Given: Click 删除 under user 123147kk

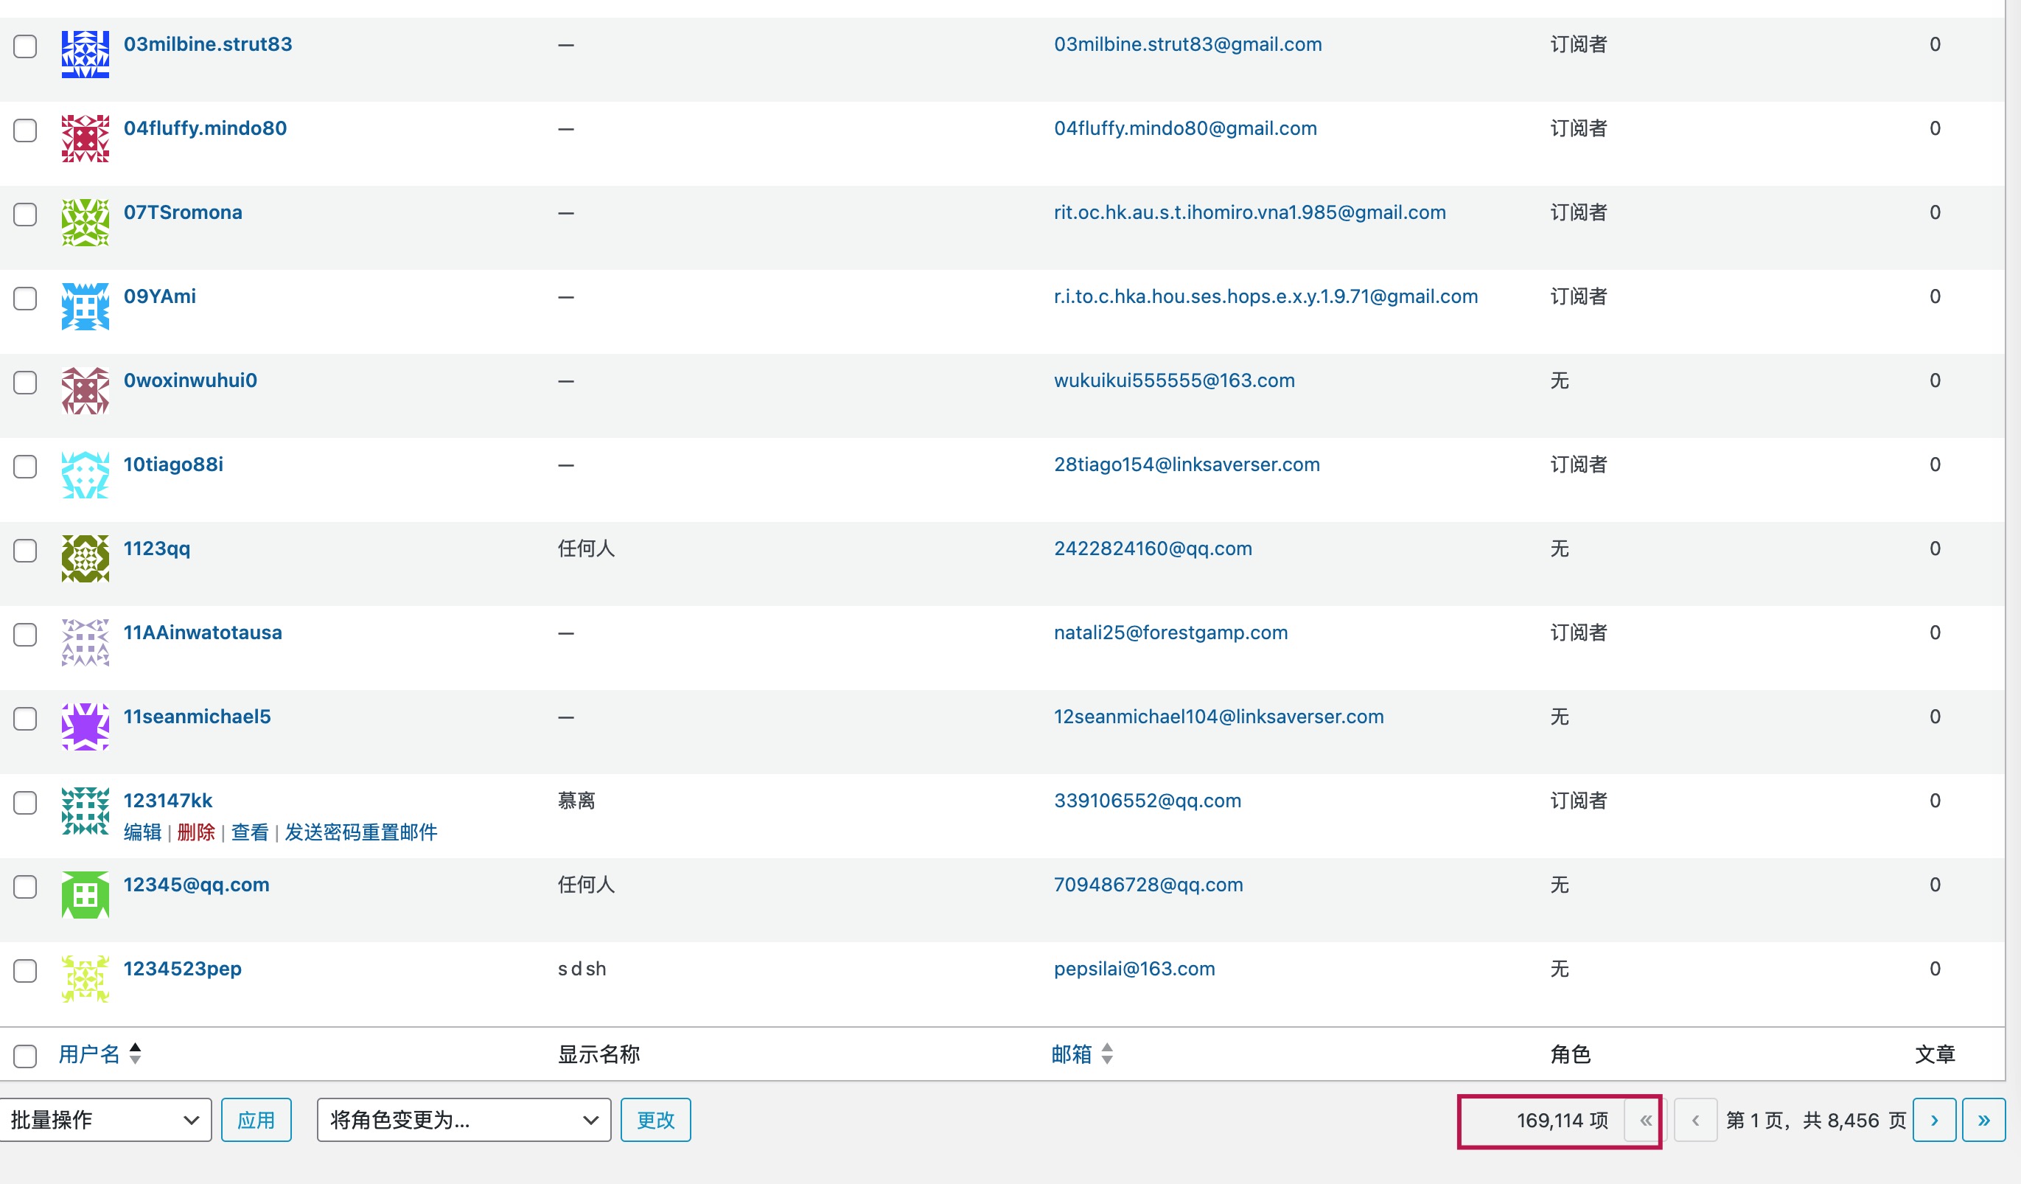Looking at the screenshot, I should coord(195,832).
